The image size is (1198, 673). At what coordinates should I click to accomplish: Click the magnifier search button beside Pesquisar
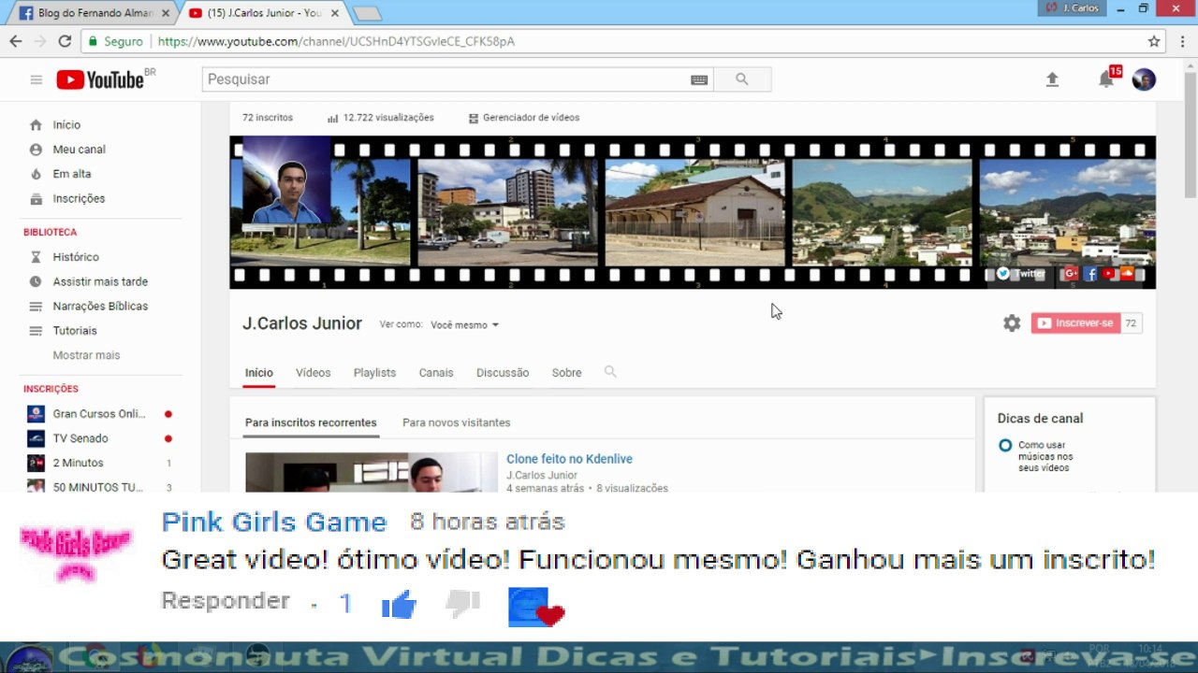pos(742,79)
